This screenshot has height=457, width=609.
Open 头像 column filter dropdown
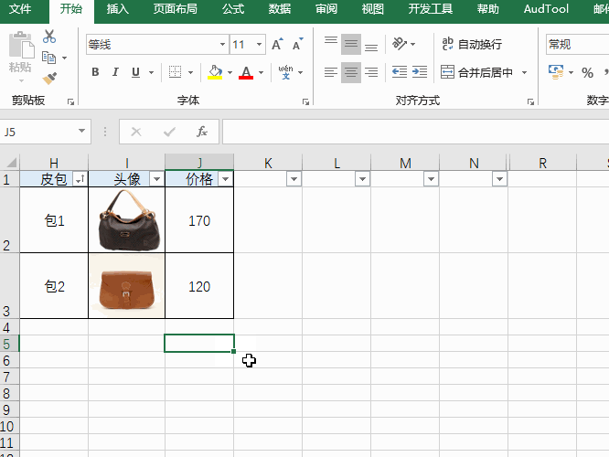click(157, 179)
